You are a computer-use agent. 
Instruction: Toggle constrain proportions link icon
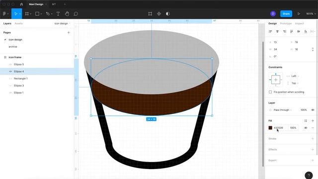(x=313, y=49)
